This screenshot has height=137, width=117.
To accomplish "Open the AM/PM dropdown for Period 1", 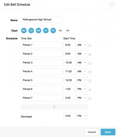I will (82, 45).
